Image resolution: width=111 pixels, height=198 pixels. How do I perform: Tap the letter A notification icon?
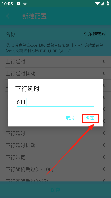[x=18, y=4]
